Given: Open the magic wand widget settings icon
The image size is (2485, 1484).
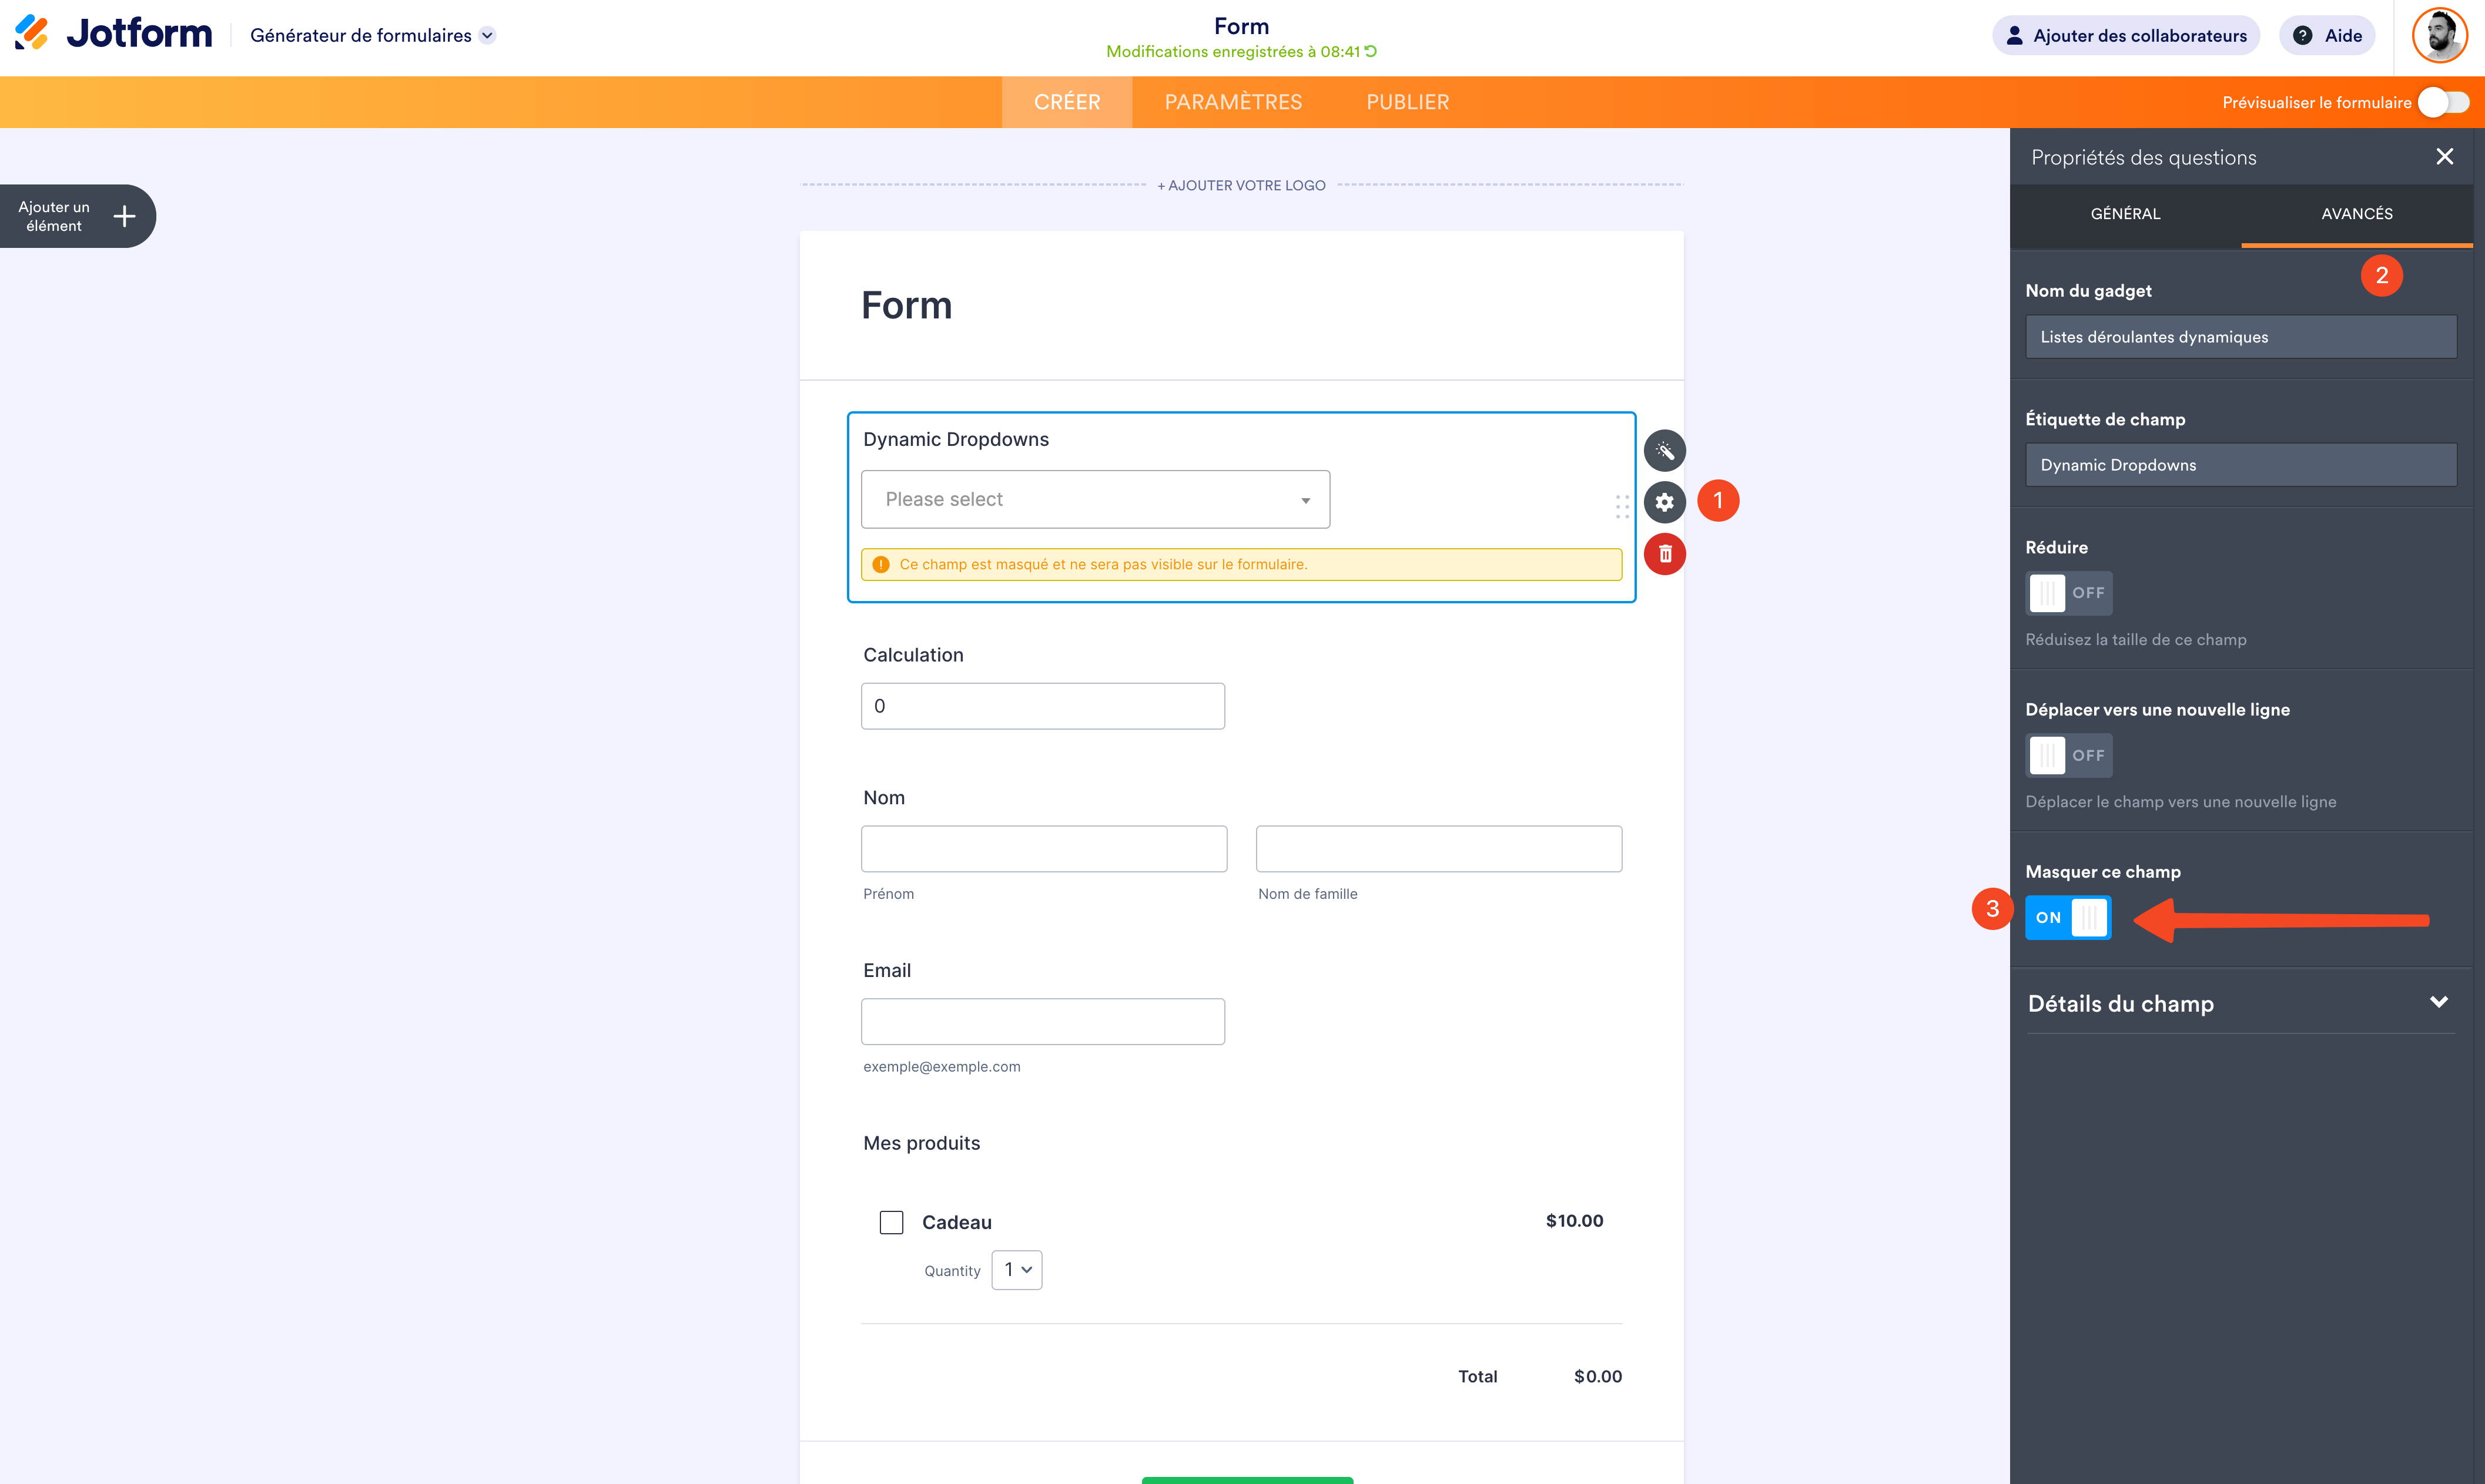Looking at the screenshot, I should (1664, 451).
